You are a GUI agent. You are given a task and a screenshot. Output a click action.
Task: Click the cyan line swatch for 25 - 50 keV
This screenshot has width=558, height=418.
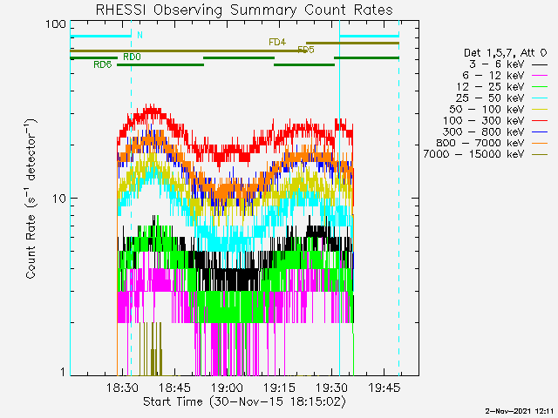(x=540, y=98)
